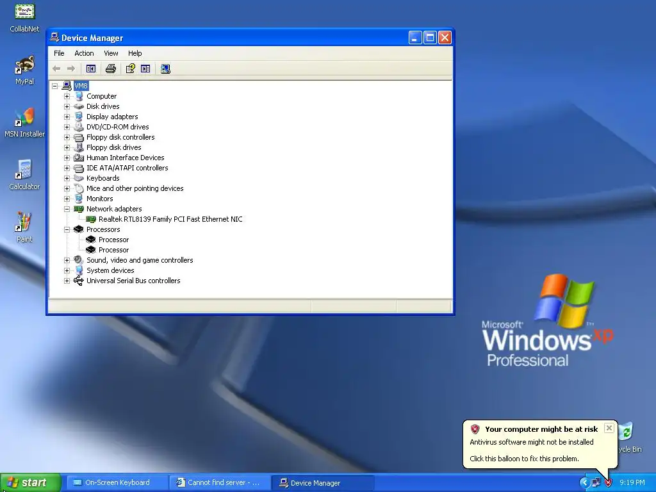Click Scan for hardware changes icon

pyautogui.click(x=166, y=69)
